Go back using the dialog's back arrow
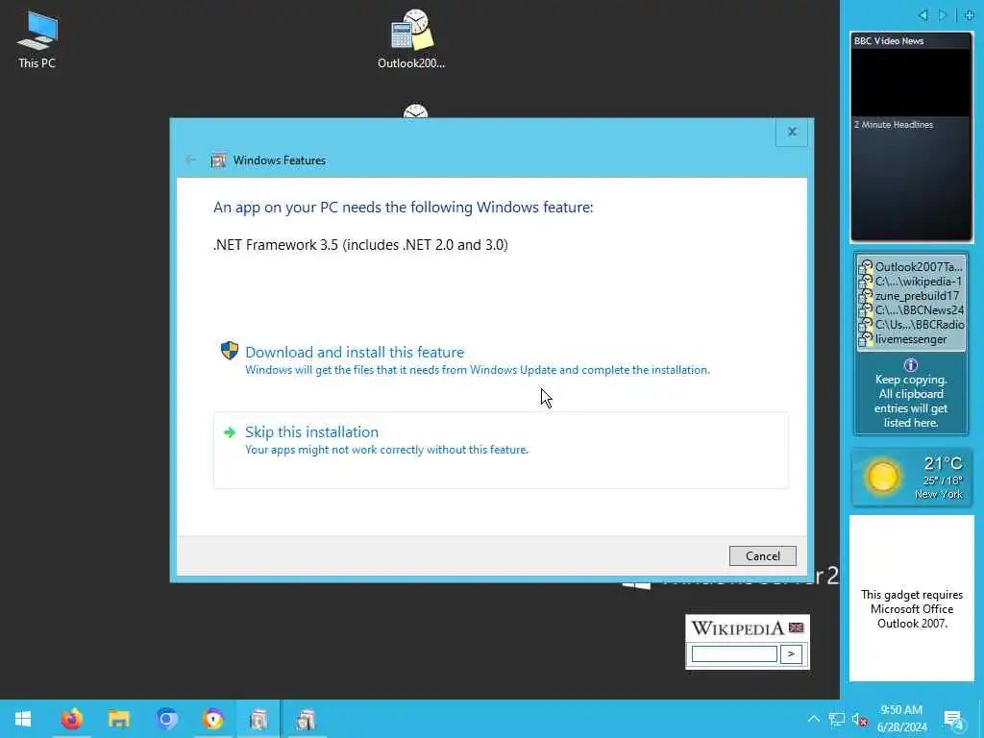 click(191, 160)
